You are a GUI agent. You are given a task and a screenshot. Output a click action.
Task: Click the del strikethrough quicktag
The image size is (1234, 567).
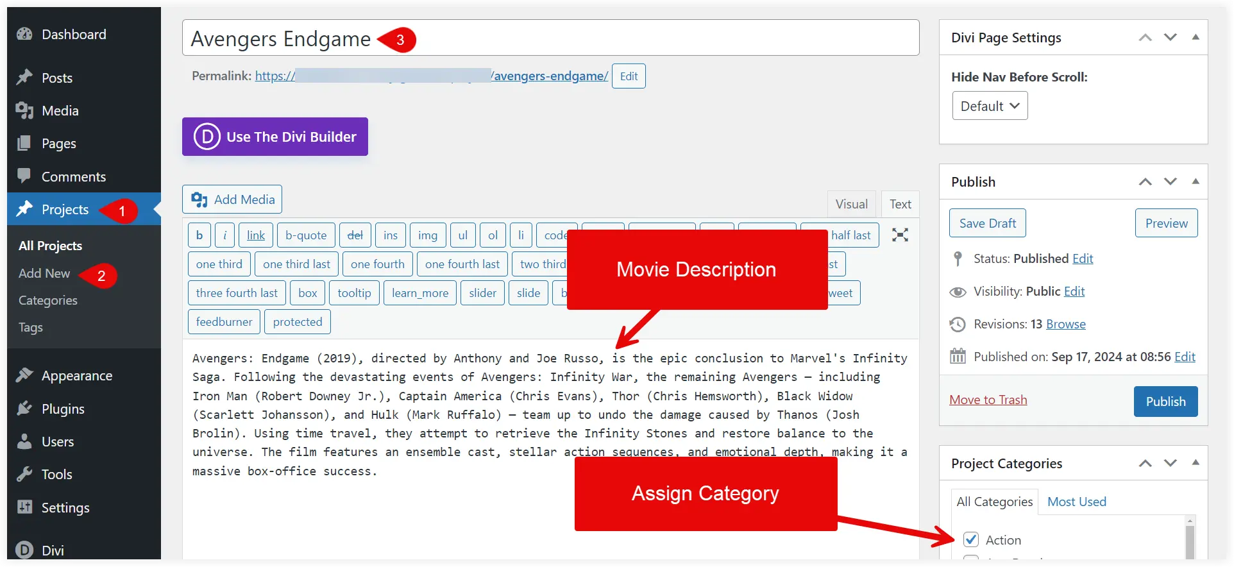click(355, 235)
